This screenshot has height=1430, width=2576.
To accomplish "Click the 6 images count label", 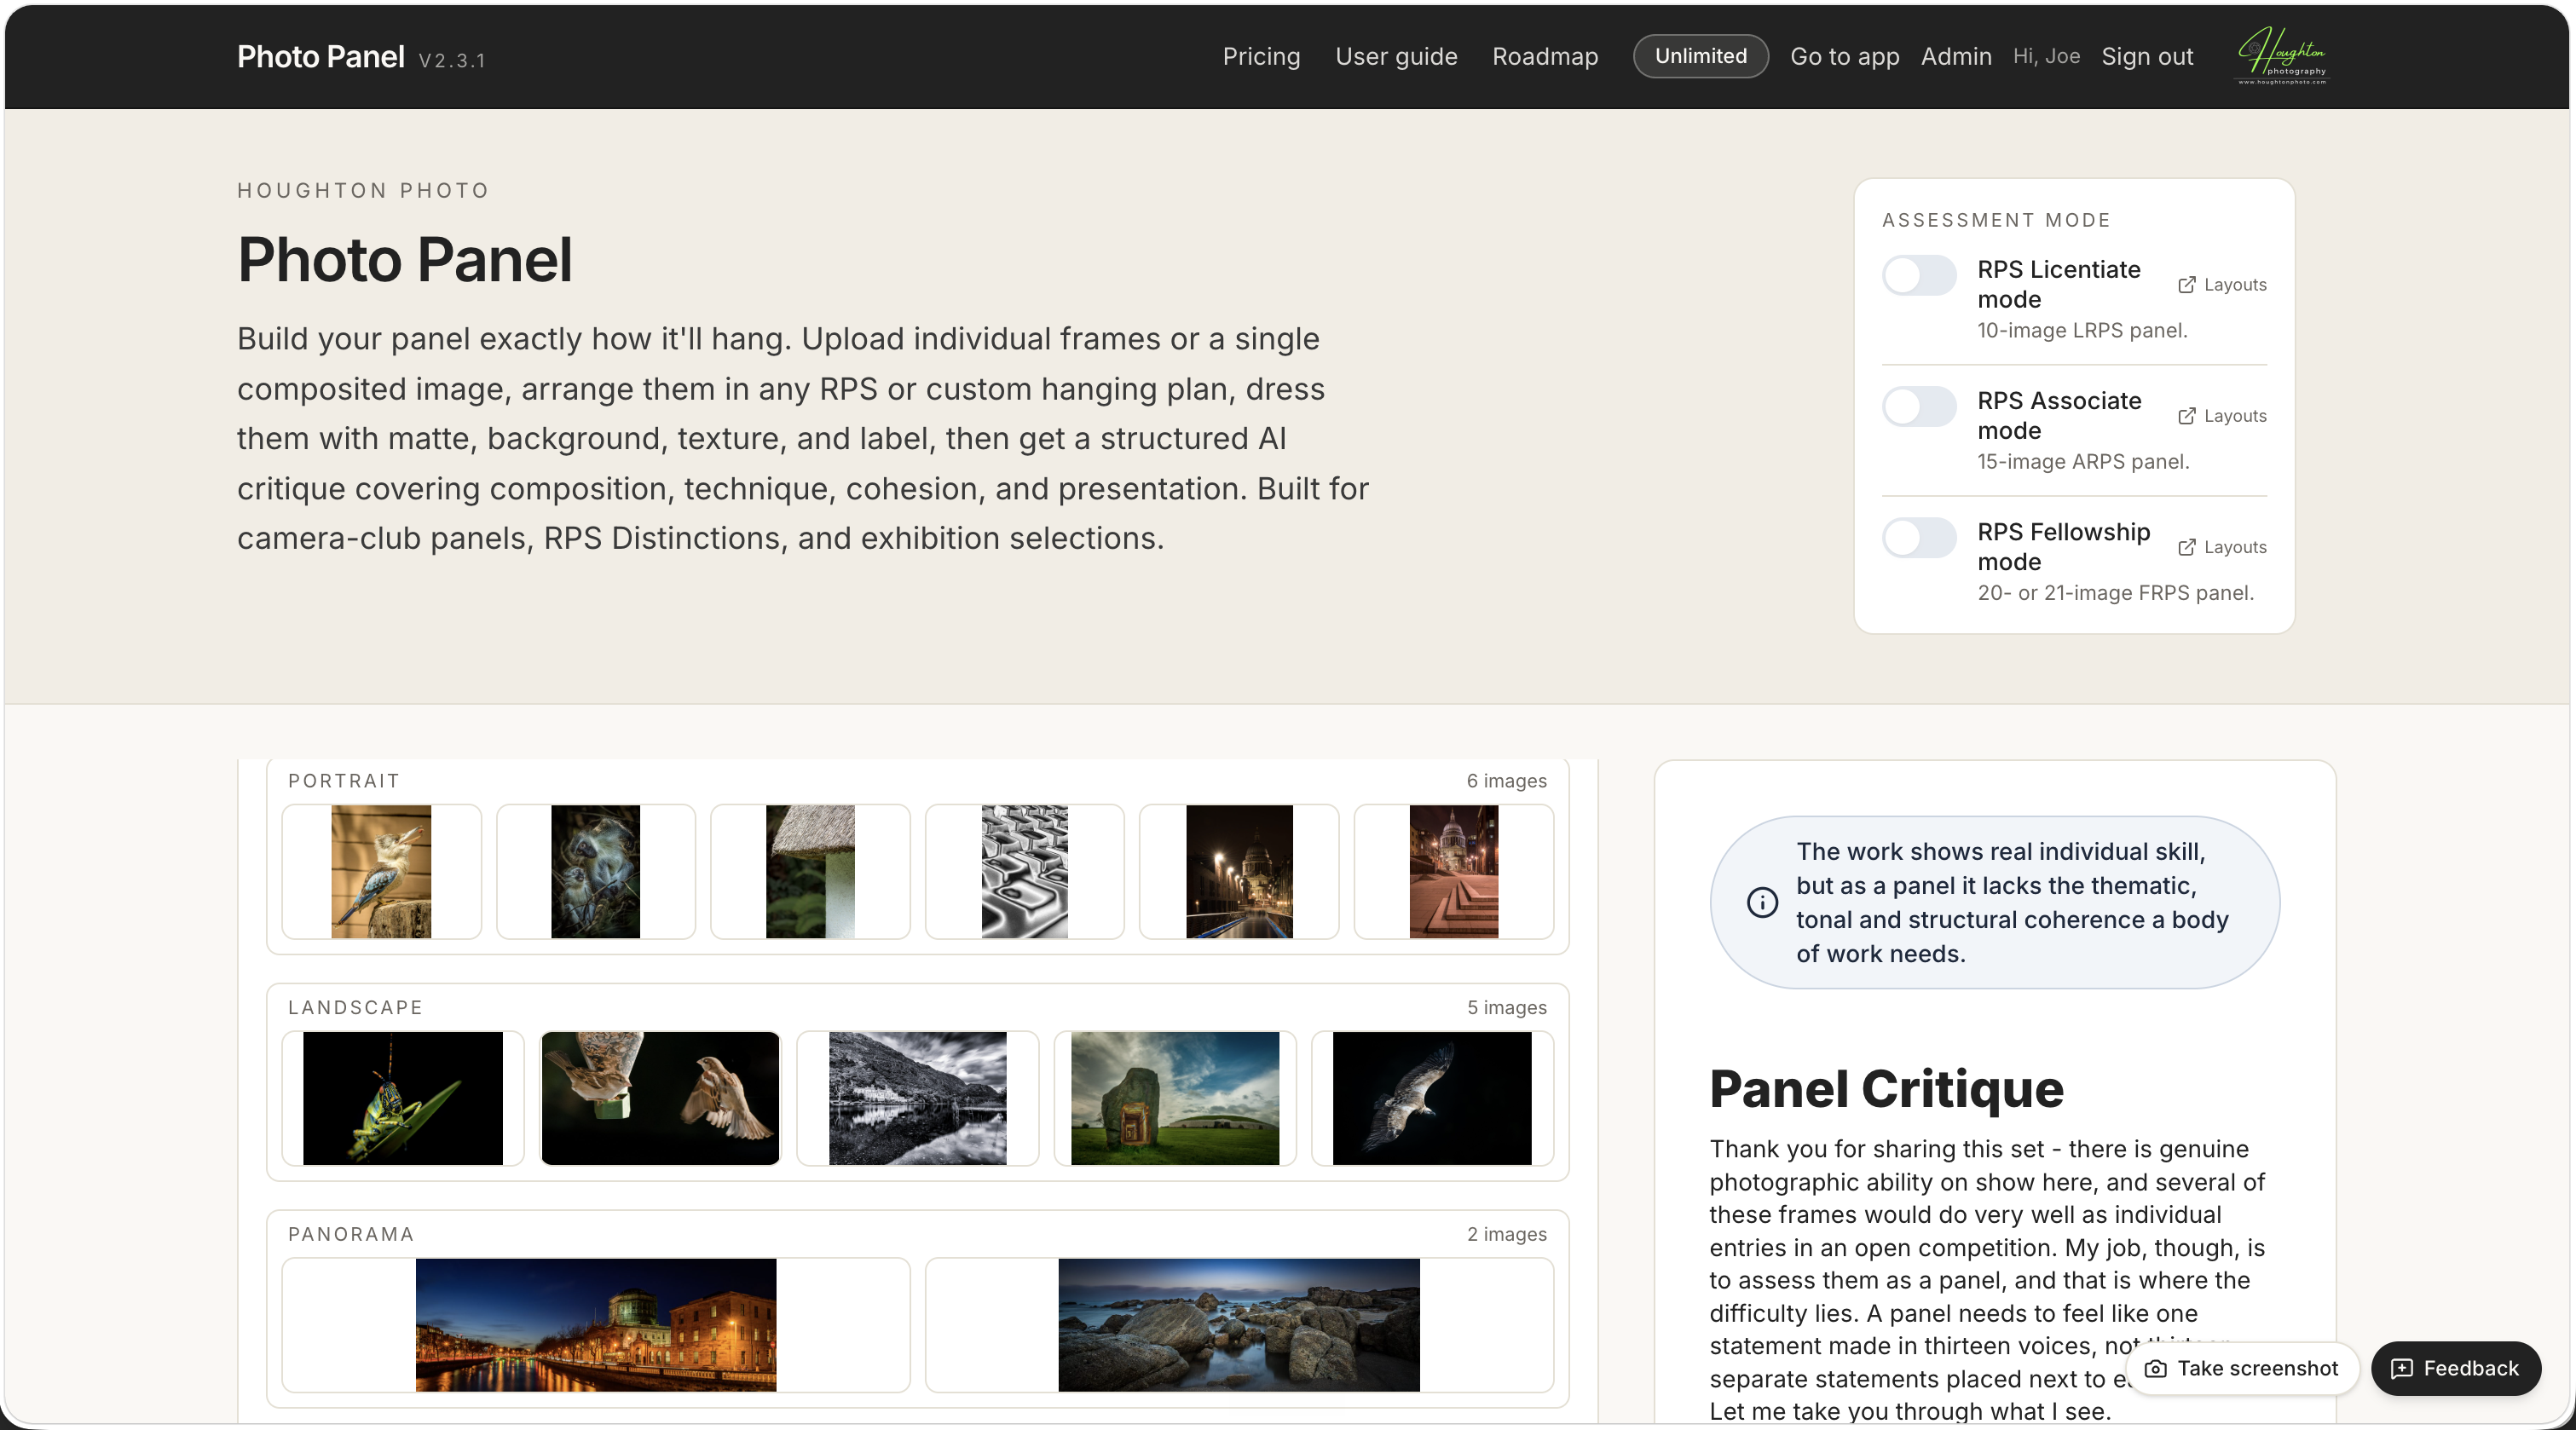I will tap(1506, 780).
